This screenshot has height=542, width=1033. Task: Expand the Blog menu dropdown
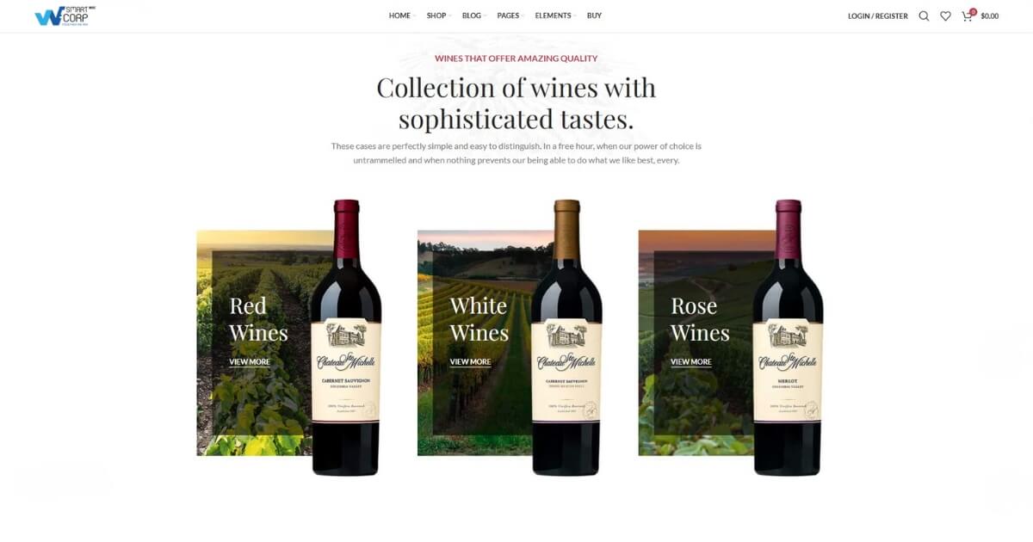coord(473,15)
